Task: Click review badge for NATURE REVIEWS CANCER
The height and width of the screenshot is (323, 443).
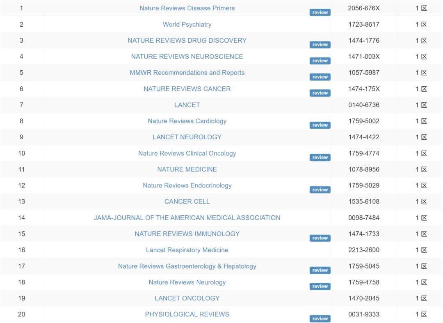Action: click(320, 93)
